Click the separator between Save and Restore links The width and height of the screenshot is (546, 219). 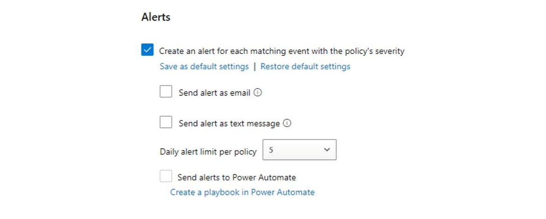(x=255, y=66)
